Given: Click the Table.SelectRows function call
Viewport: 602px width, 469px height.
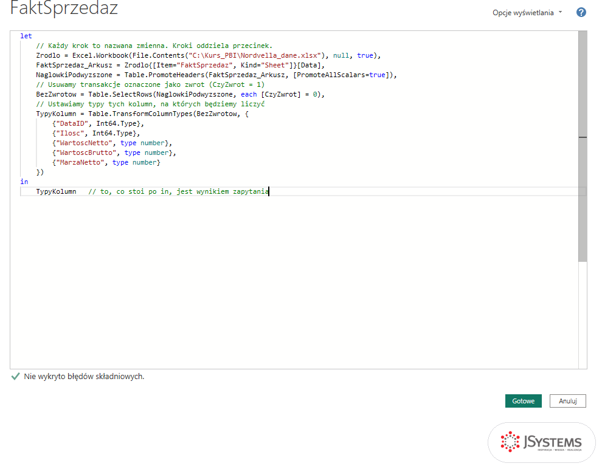Looking at the screenshot, I should 120,94.
